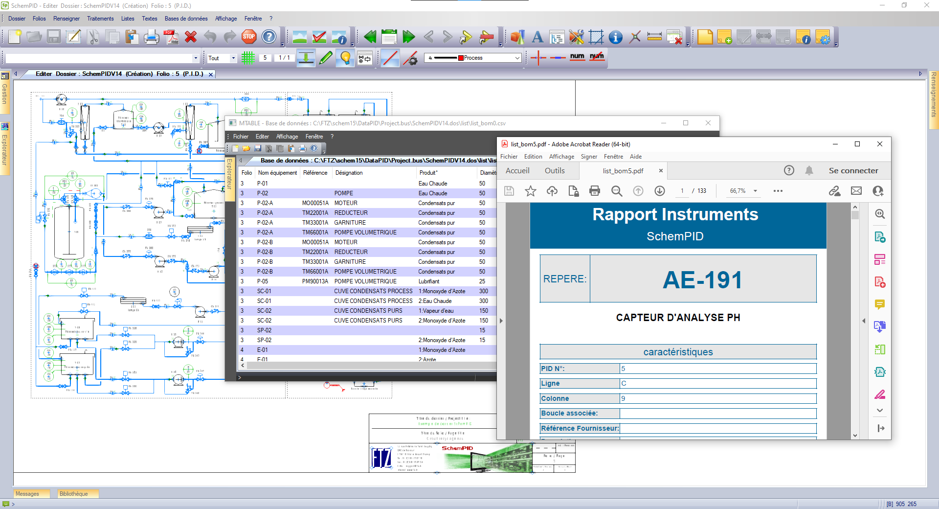Go to previous folio with green double-left arrow
The image size is (939, 509).
370,37
